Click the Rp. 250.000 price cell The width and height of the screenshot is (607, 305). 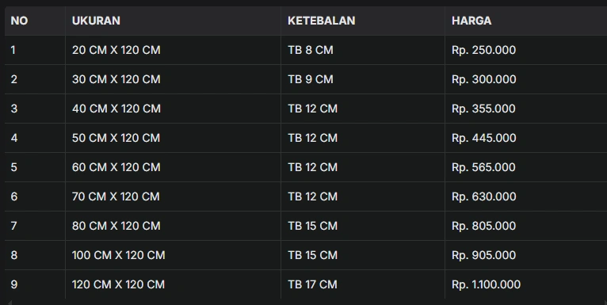point(526,50)
